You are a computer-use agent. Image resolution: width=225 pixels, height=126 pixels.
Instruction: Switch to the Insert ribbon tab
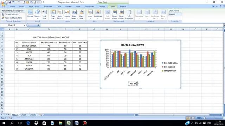22,6
